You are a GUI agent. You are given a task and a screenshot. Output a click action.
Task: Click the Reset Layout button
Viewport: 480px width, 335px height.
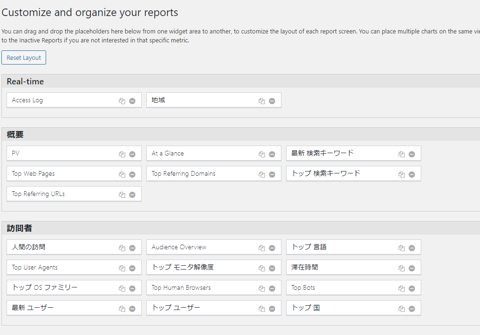click(x=24, y=57)
